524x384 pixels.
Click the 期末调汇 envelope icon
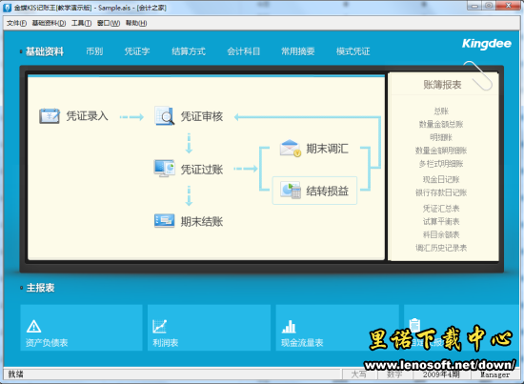coord(291,148)
